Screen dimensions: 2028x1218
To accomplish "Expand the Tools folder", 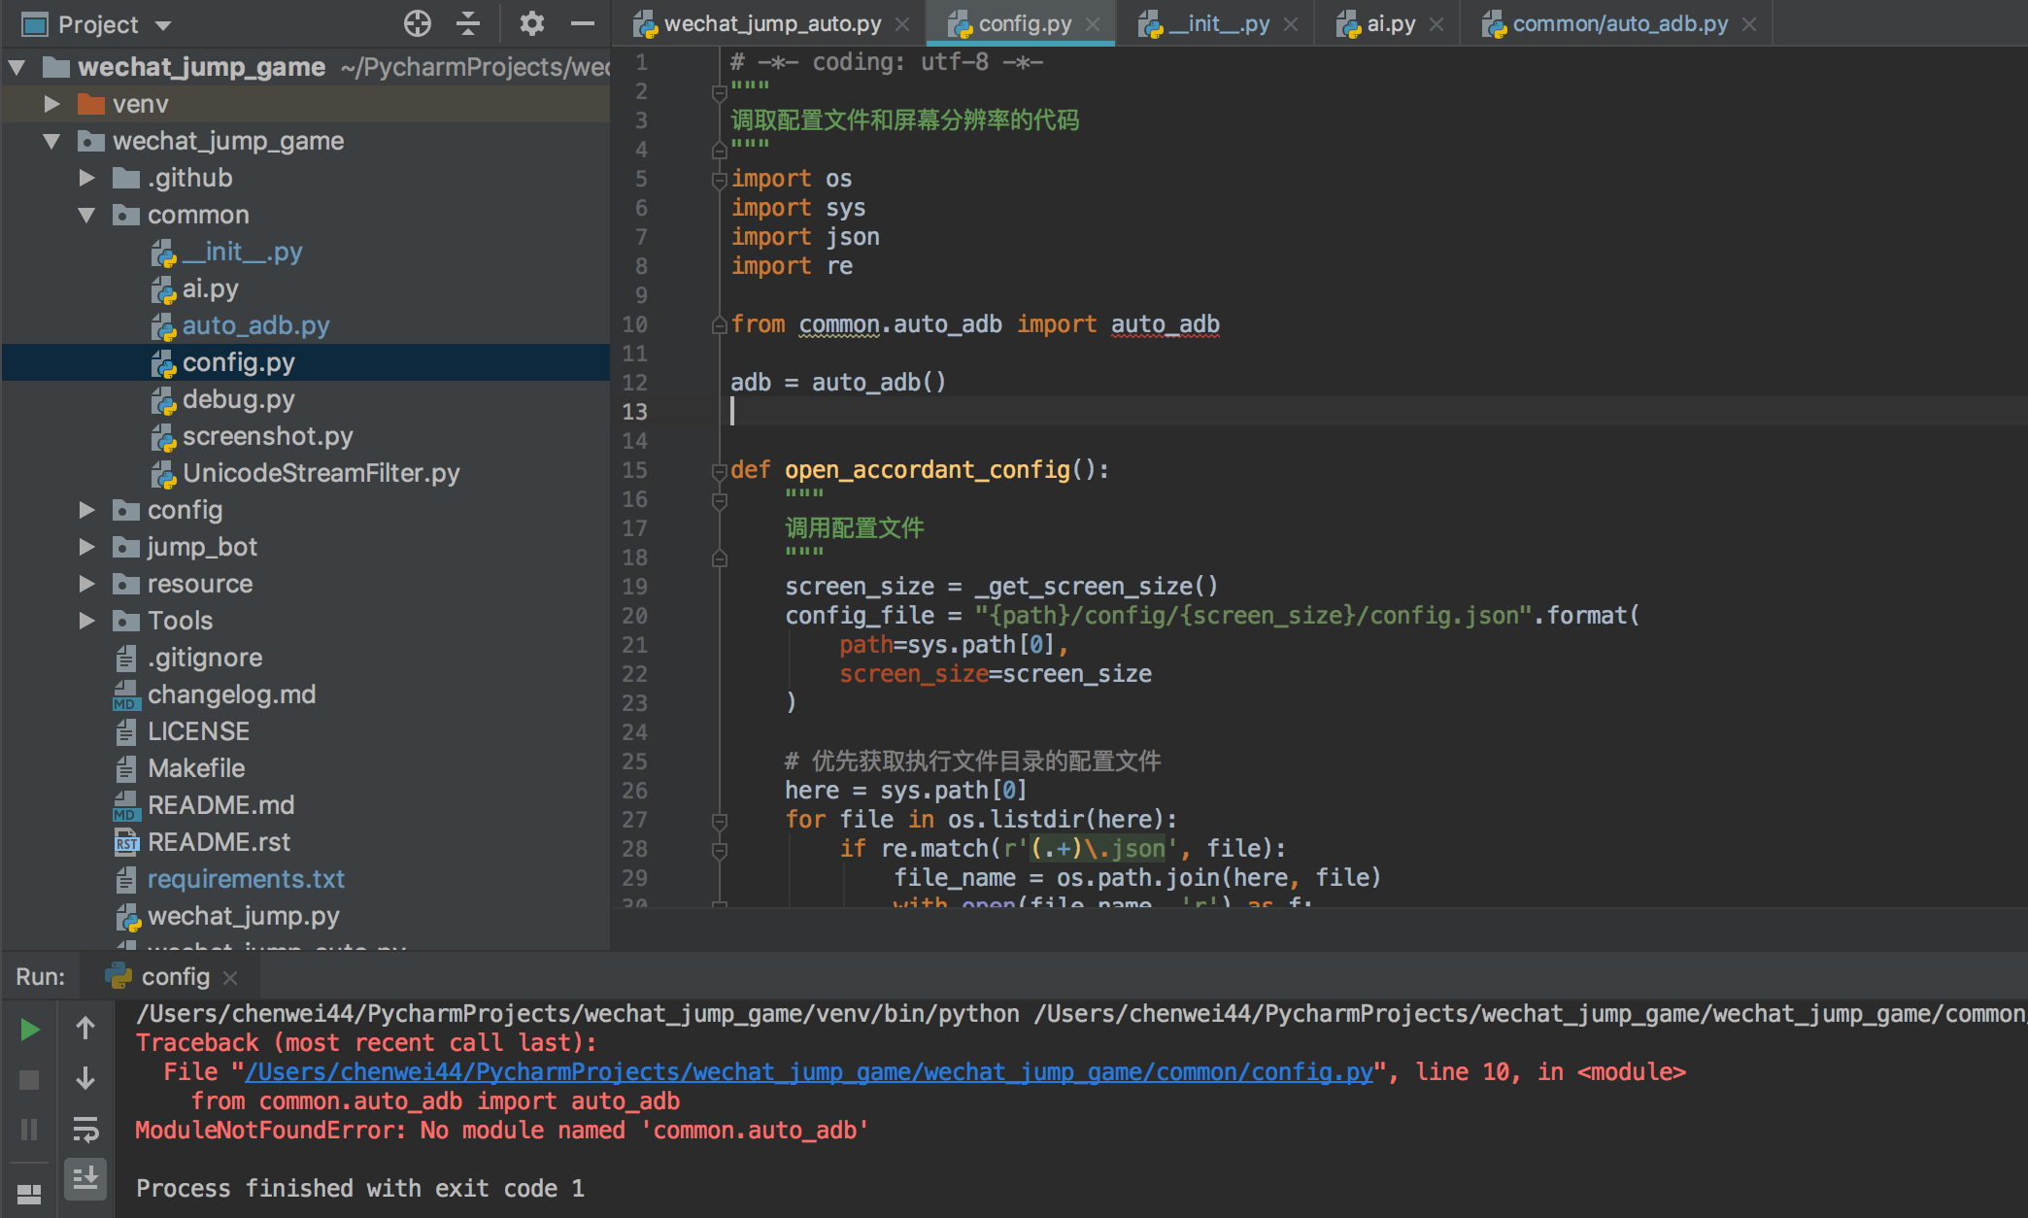I will click(87, 621).
